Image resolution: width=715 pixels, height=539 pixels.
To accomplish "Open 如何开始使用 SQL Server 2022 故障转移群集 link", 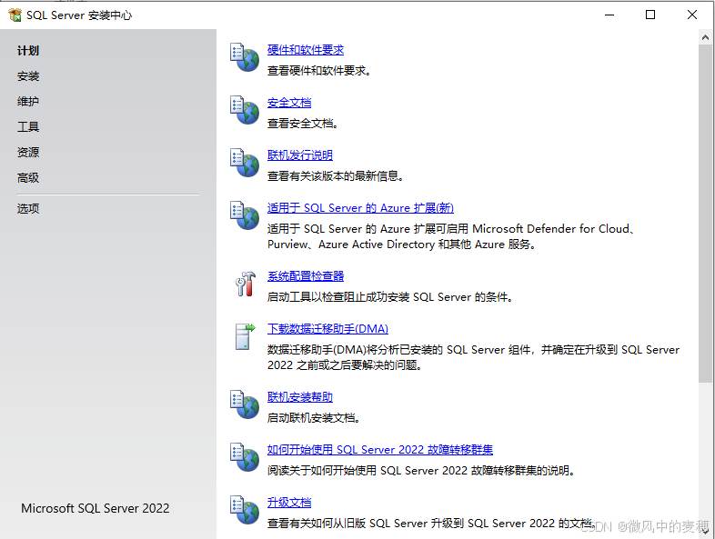I will pyautogui.click(x=380, y=450).
